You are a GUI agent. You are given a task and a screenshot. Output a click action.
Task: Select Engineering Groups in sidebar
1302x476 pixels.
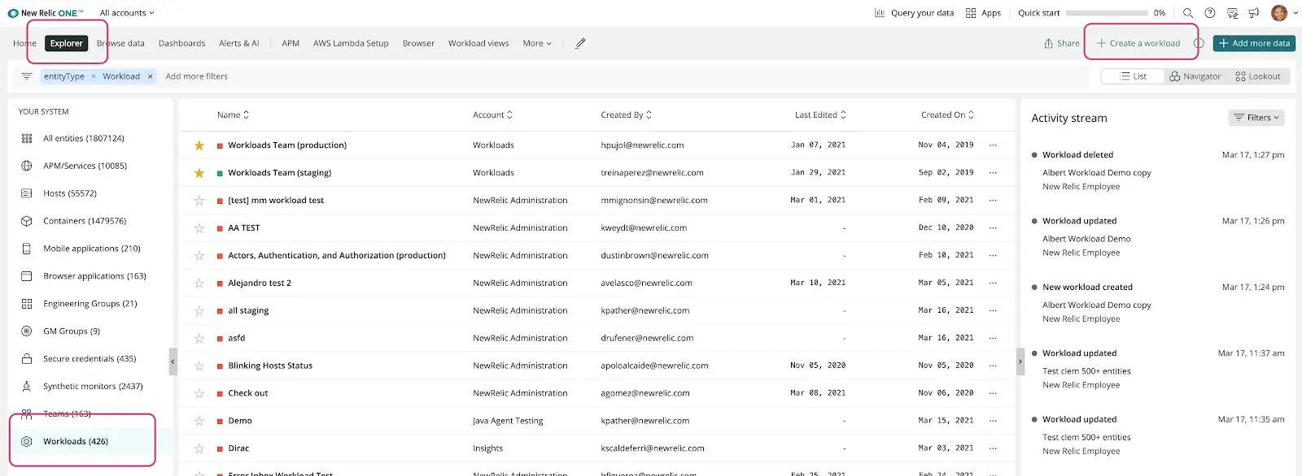pyautogui.click(x=90, y=304)
